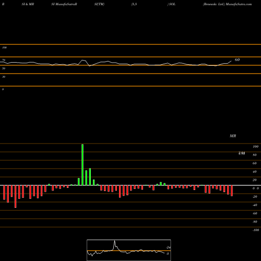Click the '-40' label on MR axis
Viewport: 261px width, 261px height.
pos(255,205)
